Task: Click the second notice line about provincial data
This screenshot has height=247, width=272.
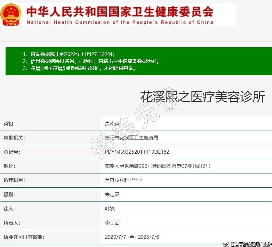Action: tap(91, 61)
